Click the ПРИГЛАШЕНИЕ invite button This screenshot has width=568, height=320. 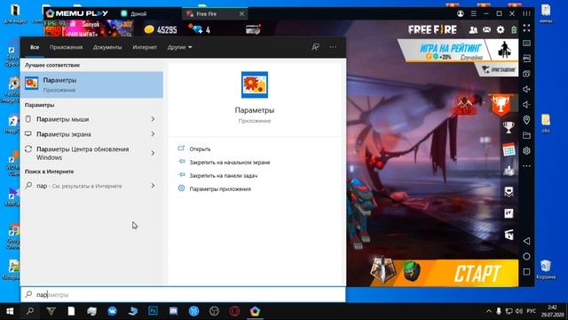click(x=498, y=69)
